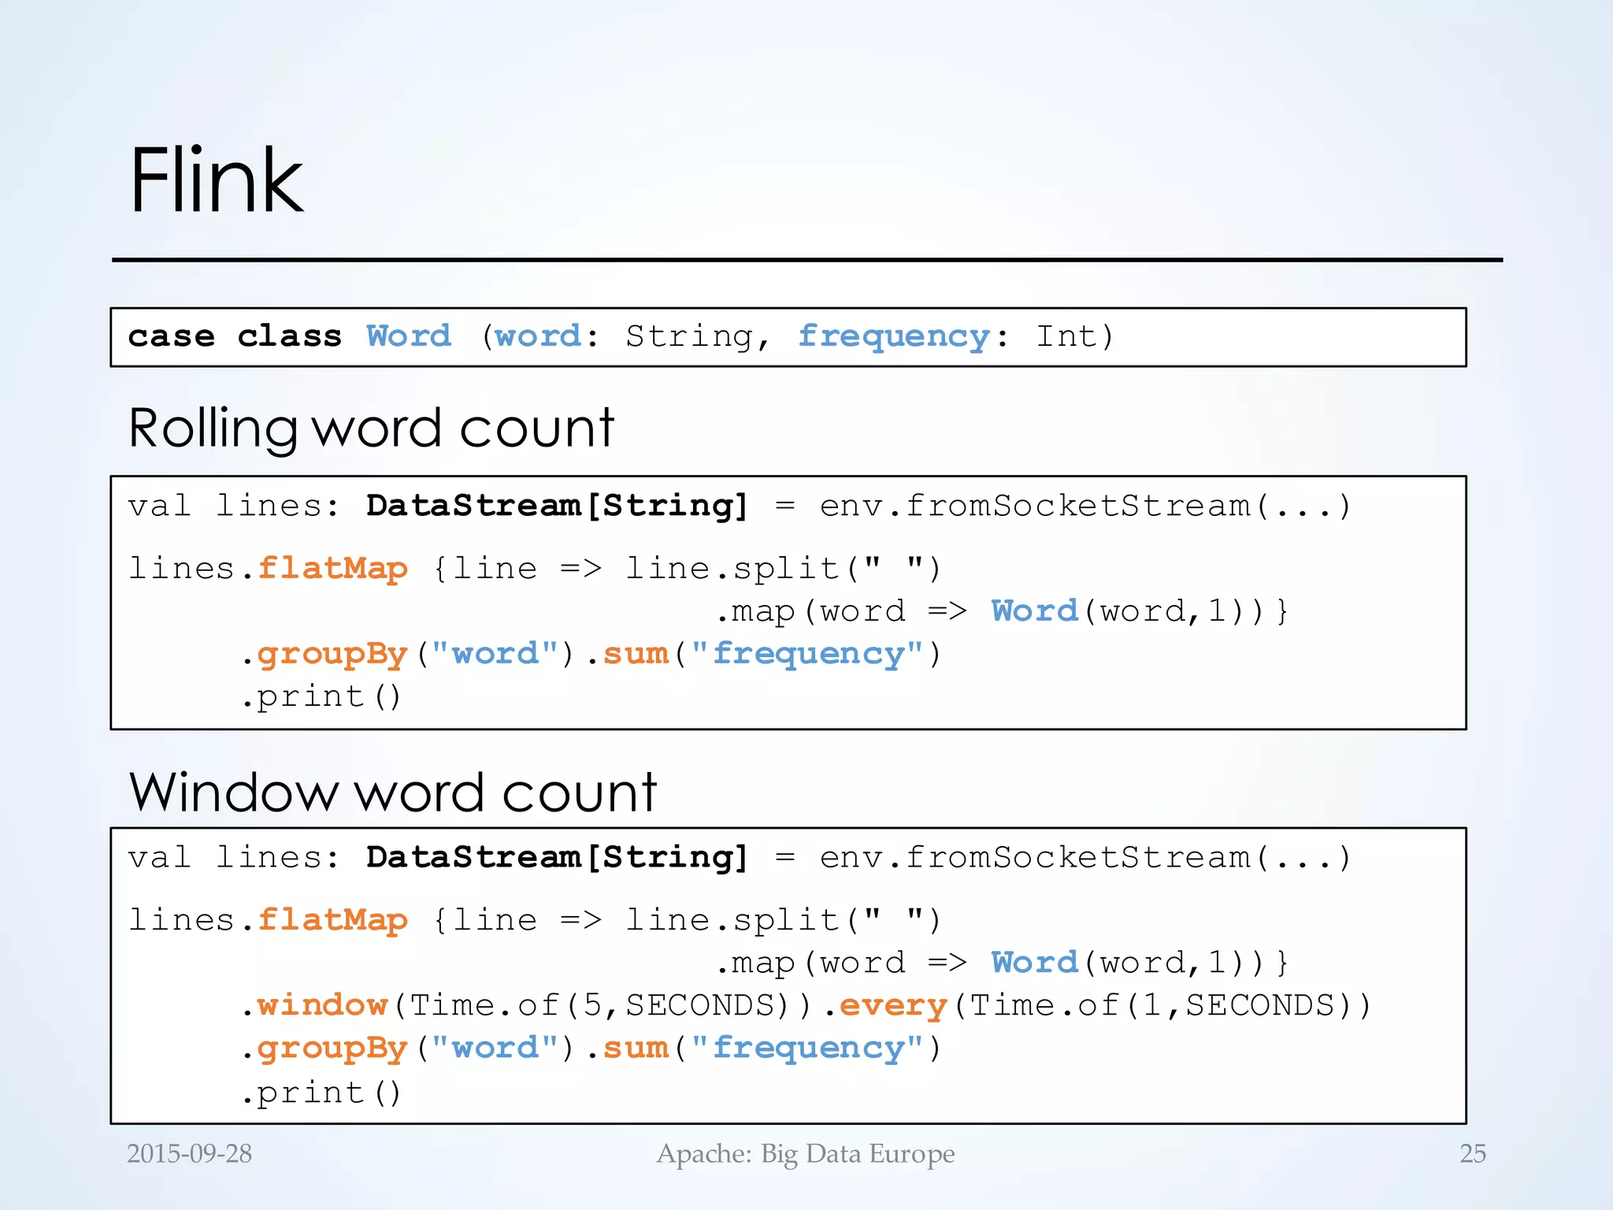Click "Time.of(5,SECONDS)" in the window code
Viewport: 1613px width, 1210px height.
(601, 1006)
